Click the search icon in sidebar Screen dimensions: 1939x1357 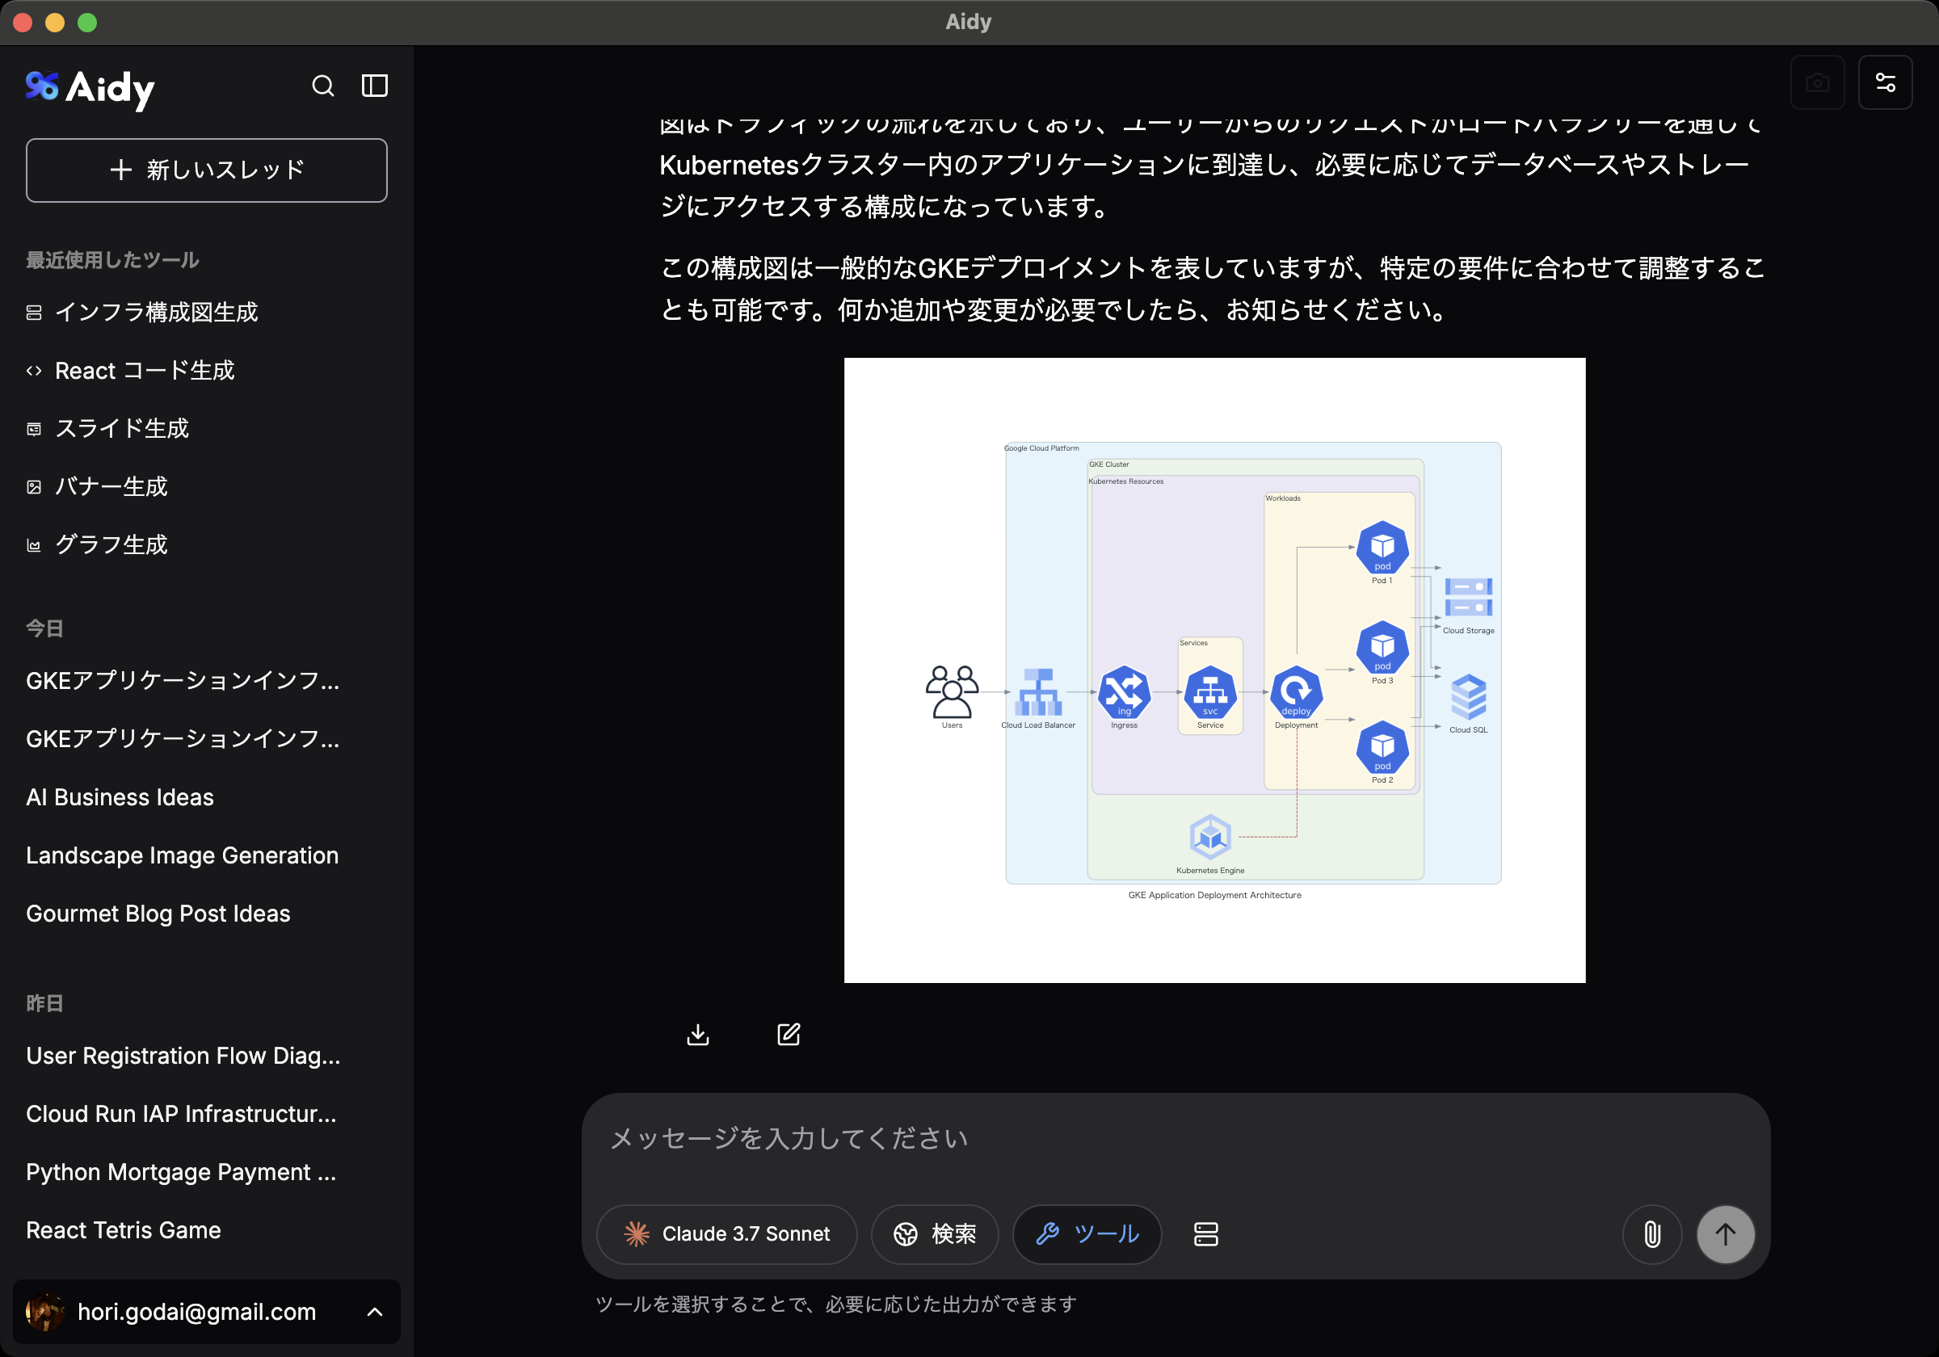pos(322,86)
